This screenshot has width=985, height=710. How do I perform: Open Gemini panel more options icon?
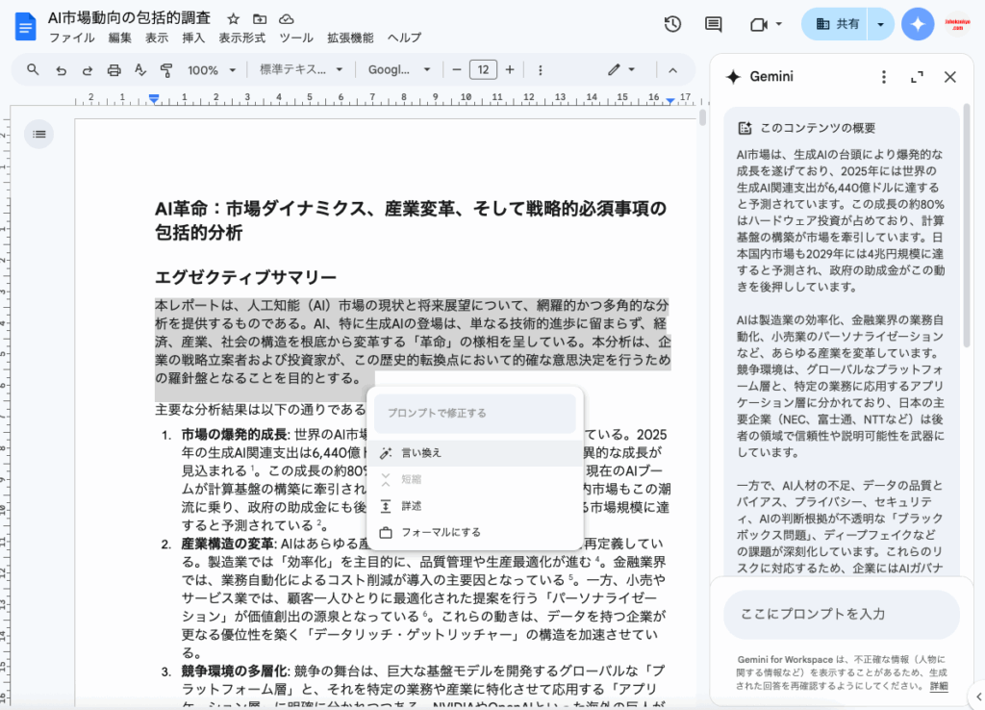pos(883,77)
